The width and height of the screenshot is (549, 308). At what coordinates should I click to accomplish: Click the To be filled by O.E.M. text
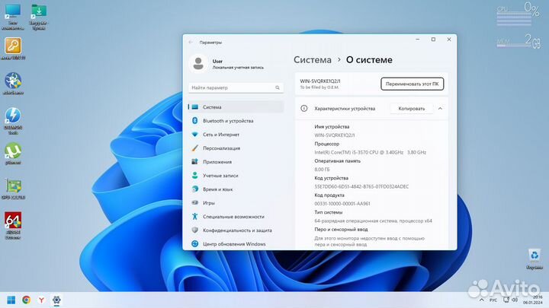click(x=319, y=87)
